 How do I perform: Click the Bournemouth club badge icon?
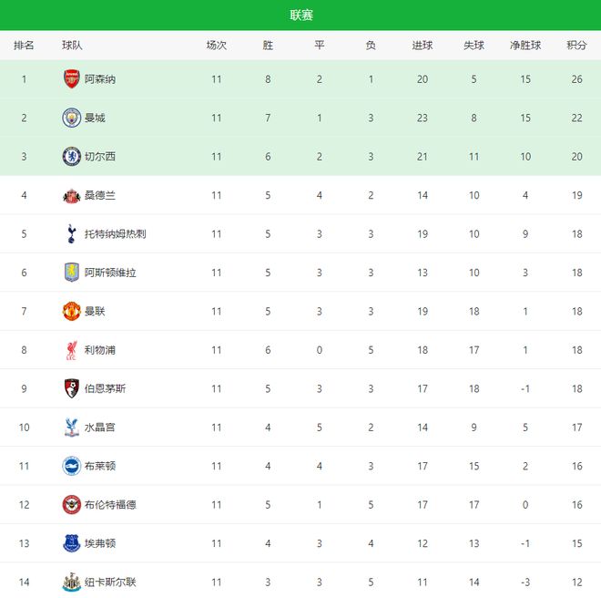[71, 388]
